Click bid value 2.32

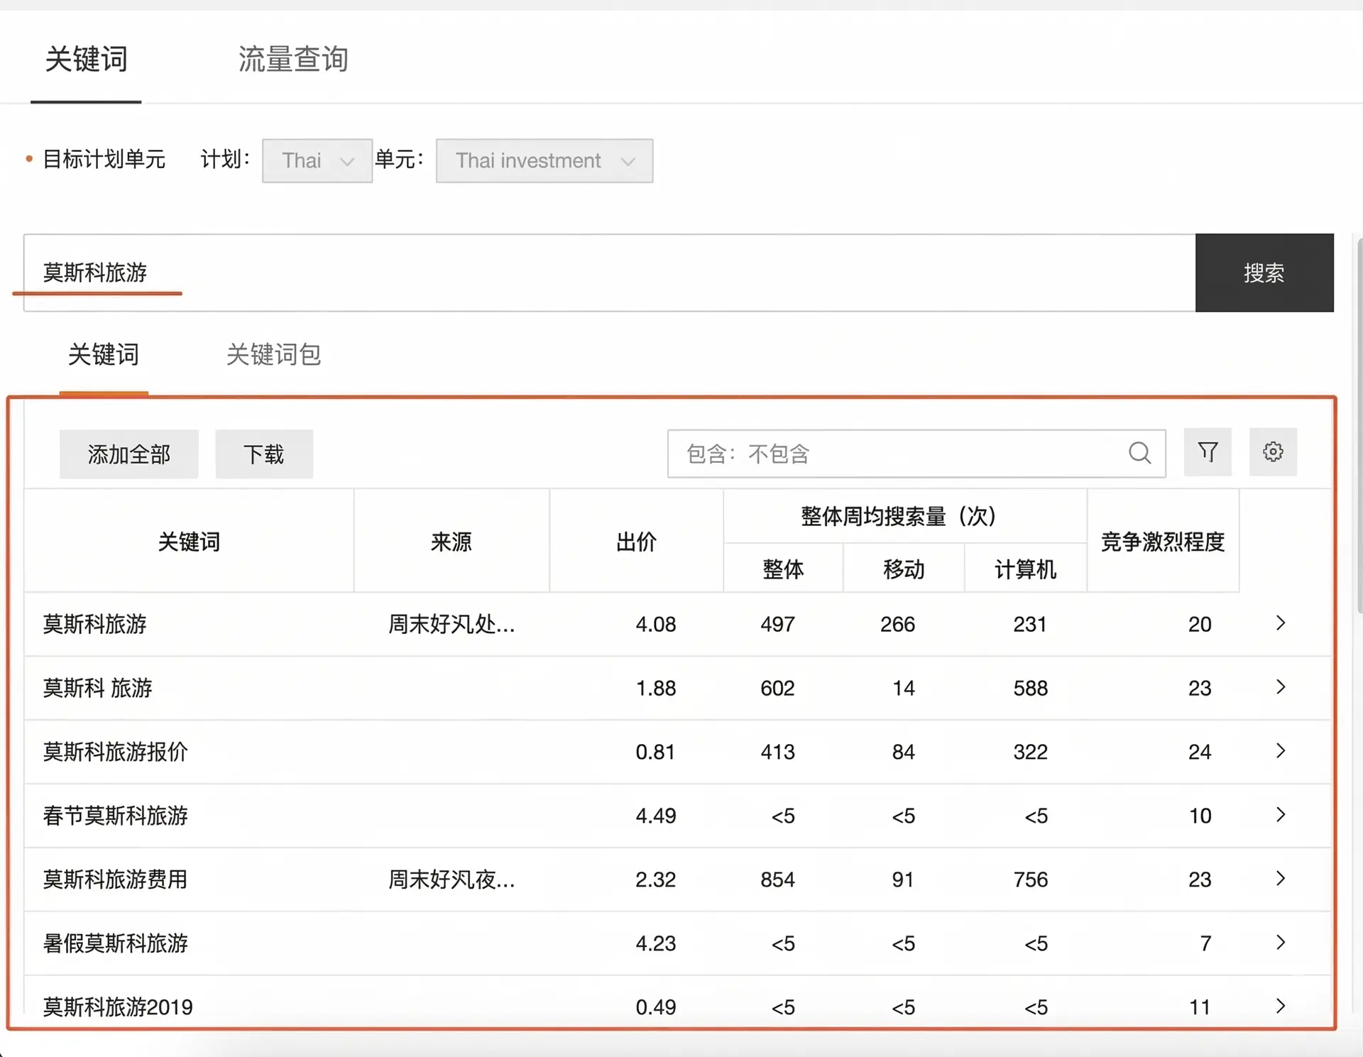click(x=655, y=880)
